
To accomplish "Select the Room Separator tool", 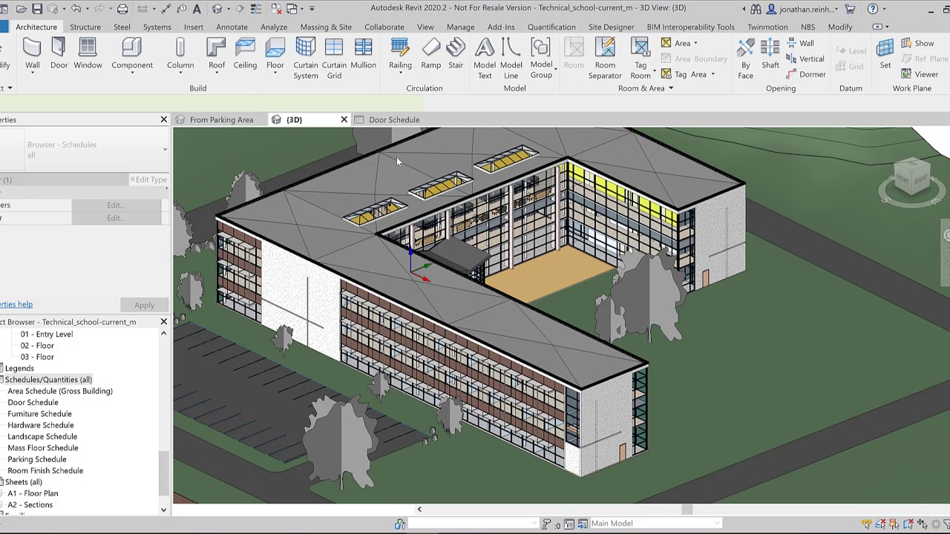I will 605,59.
